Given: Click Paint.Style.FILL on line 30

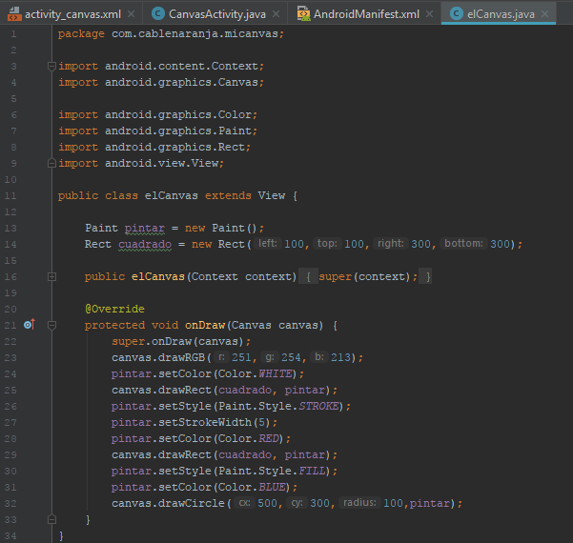Looking at the screenshot, I should pos(272,471).
